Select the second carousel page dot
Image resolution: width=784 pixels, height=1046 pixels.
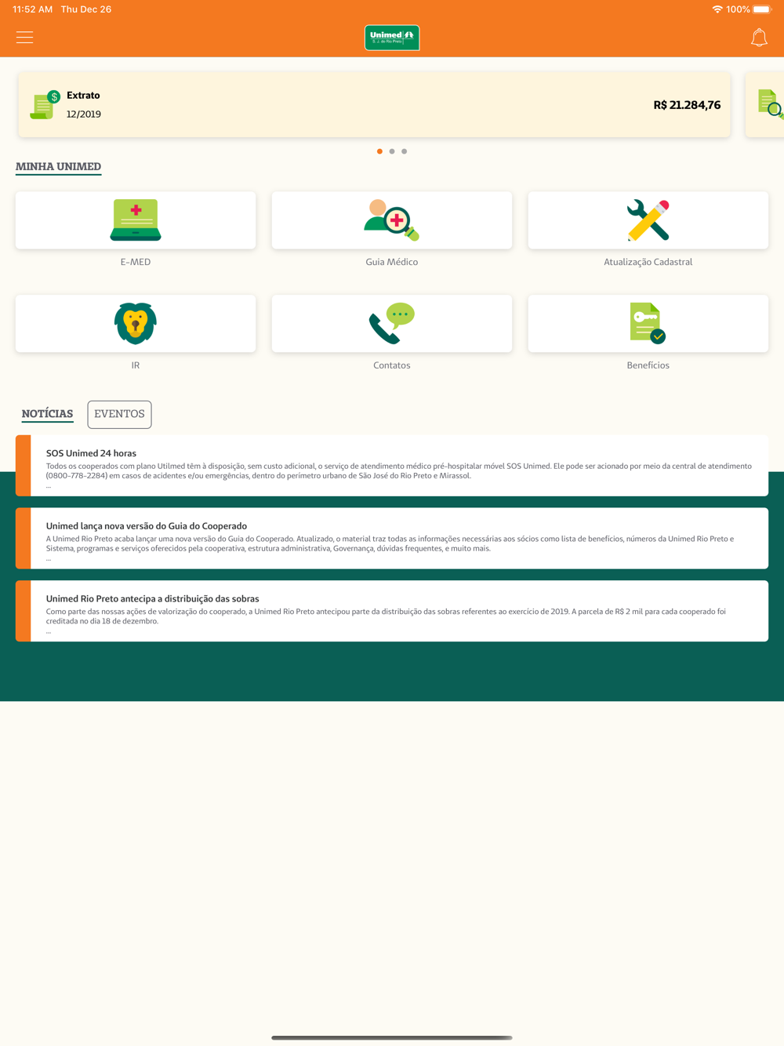tap(392, 151)
